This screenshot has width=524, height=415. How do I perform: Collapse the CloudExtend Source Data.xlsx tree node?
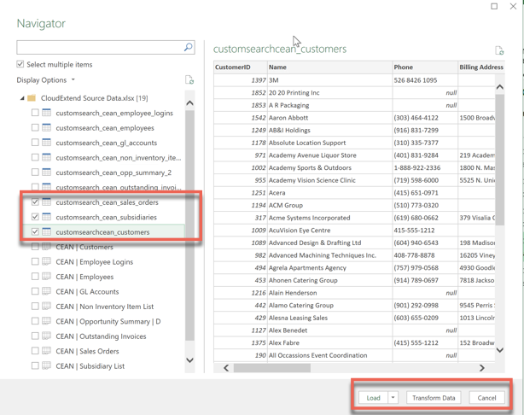[22, 98]
